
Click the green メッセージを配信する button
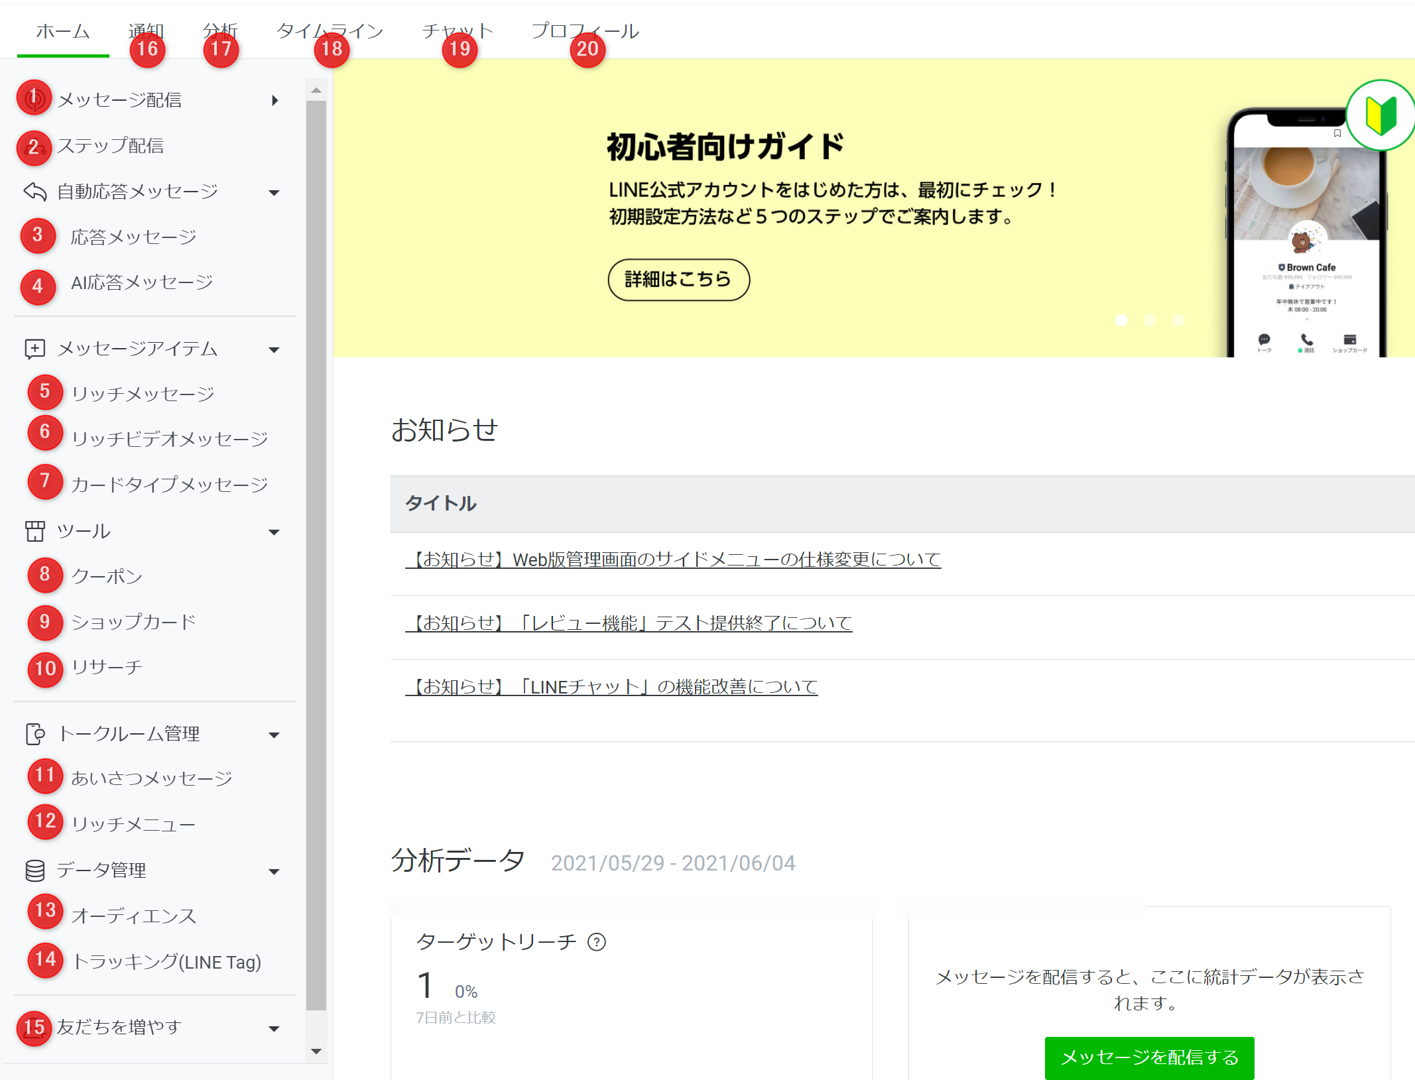click(x=1149, y=1057)
